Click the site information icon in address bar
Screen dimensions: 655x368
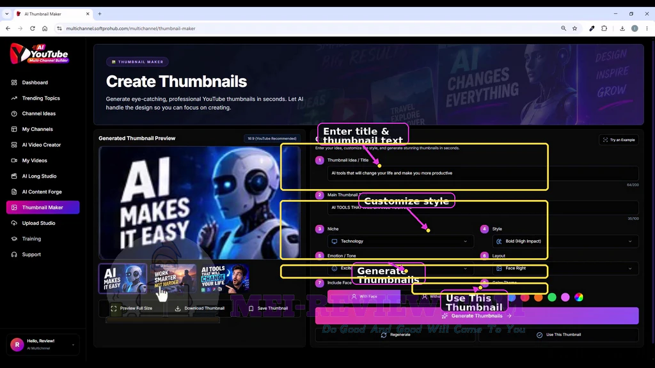pos(59,28)
